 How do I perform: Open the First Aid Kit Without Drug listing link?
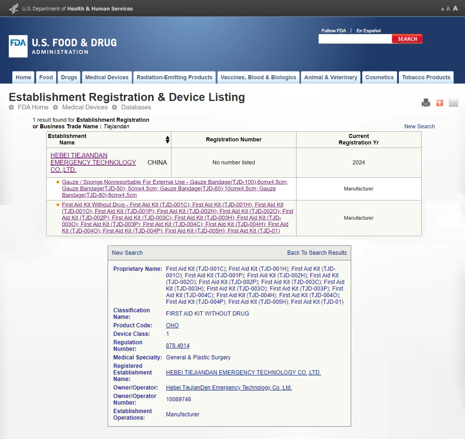pos(178,218)
